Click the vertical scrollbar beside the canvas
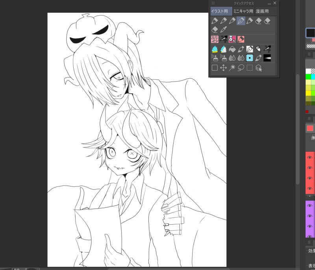315x270 pixels. (298, 128)
